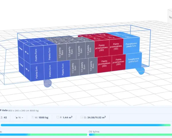
Task: Select lower Paleta przemysłowa next to light-blue pallet
Action: (118, 62)
